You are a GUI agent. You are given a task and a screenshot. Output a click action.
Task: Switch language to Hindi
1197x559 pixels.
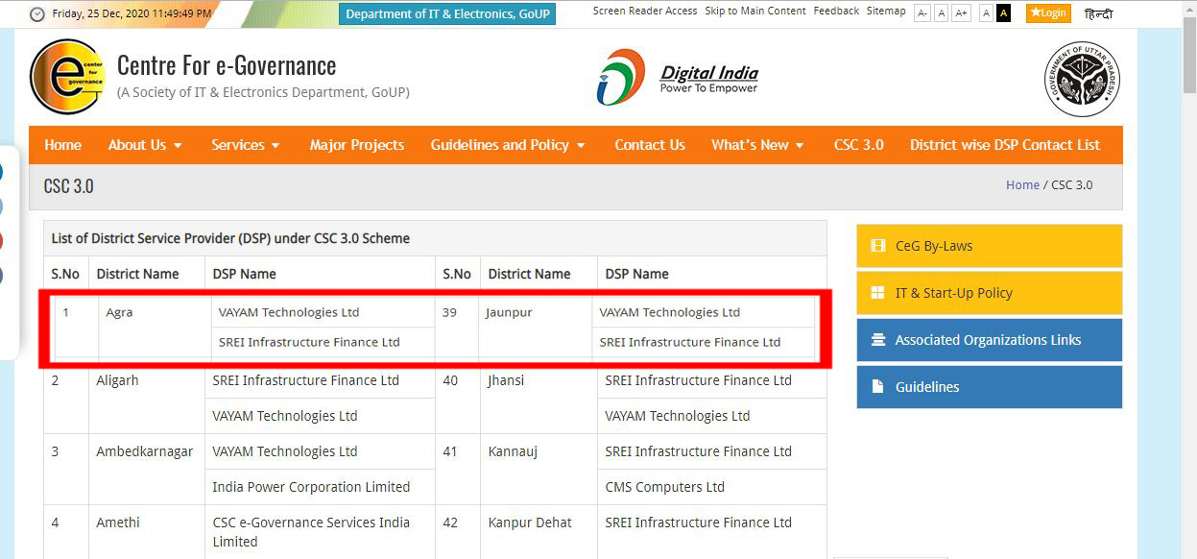point(1098,13)
